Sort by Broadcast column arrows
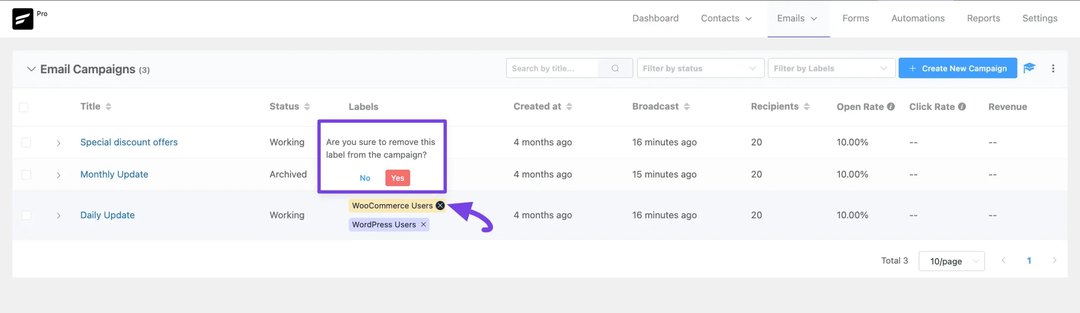The height and width of the screenshot is (313, 1080). (x=687, y=107)
